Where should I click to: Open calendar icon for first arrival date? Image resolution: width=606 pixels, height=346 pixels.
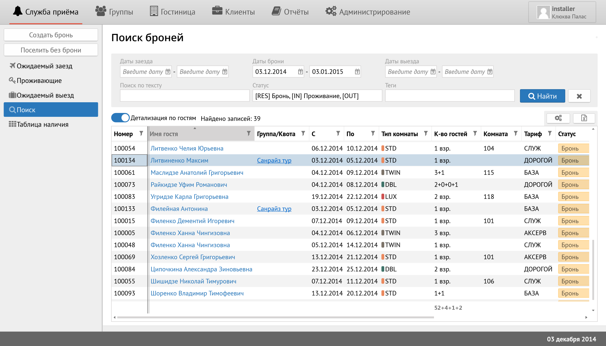[168, 72]
